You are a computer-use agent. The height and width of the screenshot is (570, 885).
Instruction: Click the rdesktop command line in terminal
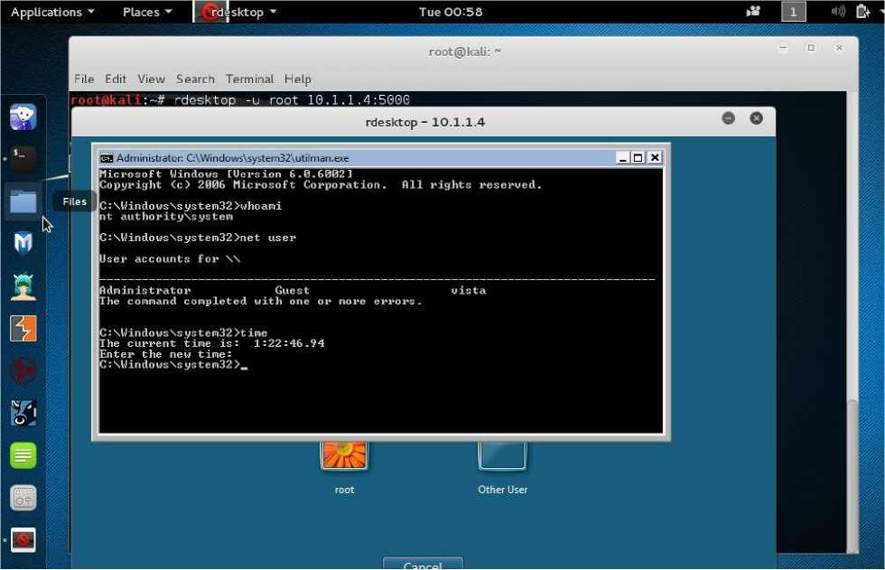pos(240,100)
